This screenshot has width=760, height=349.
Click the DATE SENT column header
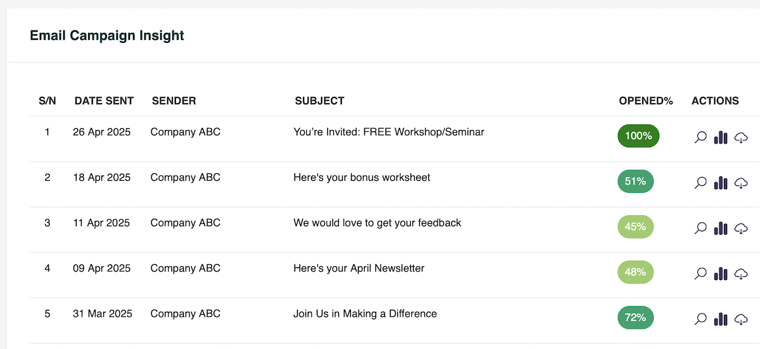click(x=104, y=101)
